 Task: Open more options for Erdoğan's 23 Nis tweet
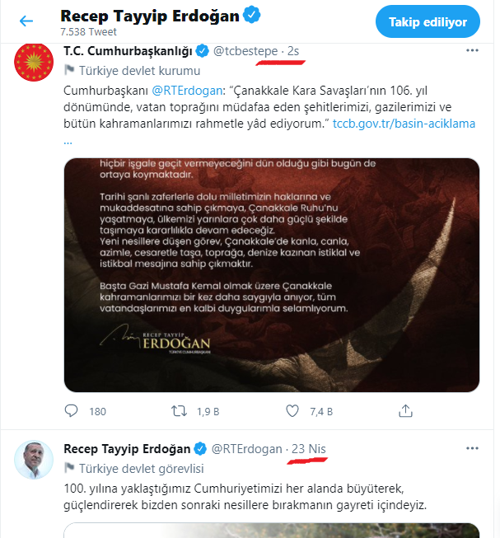tap(472, 448)
